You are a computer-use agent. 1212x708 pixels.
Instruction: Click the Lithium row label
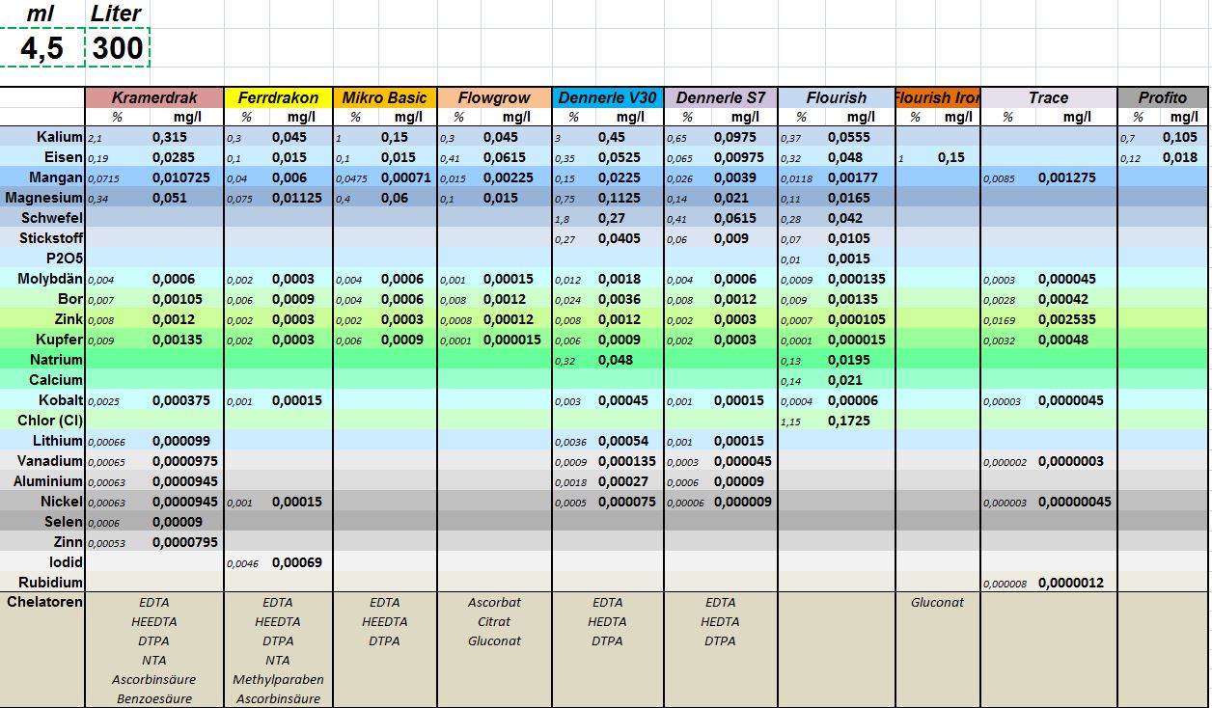[x=58, y=441]
